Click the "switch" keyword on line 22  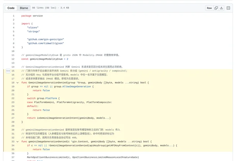[31, 98]
